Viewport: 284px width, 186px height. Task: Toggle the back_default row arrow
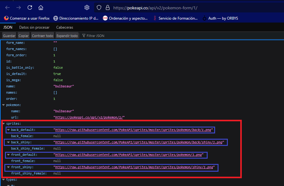click(8, 130)
